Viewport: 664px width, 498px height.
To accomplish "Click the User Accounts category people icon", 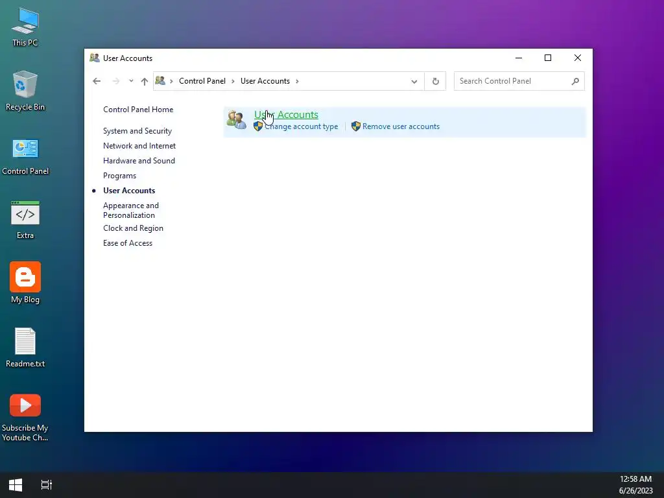I will (x=236, y=120).
